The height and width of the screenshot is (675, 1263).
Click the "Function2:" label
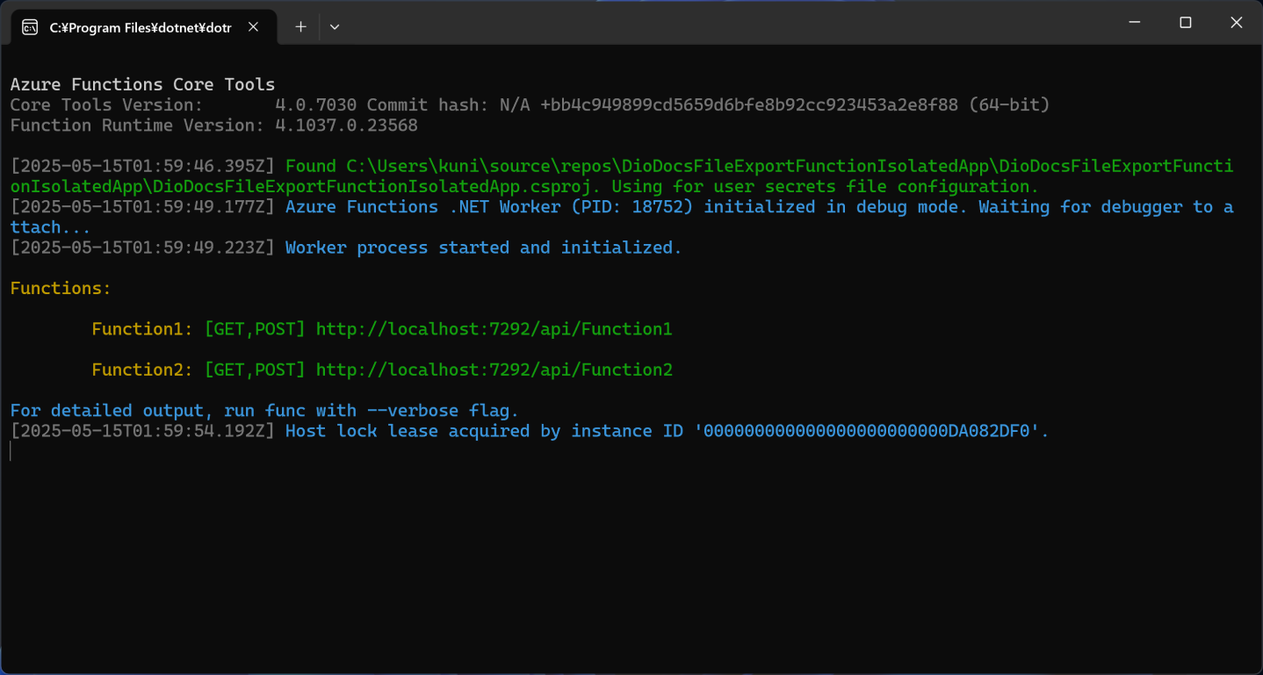(142, 370)
